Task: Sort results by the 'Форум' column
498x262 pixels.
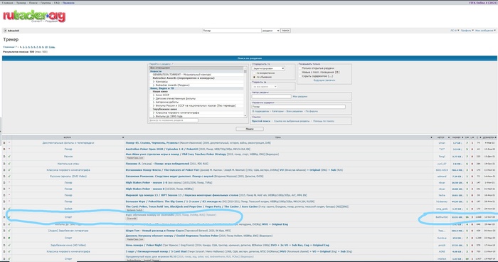Action: coord(68,137)
